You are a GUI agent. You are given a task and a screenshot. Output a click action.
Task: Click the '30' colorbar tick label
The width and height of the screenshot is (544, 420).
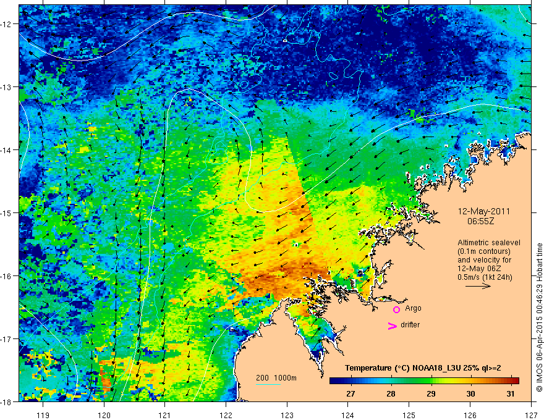tap(470, 393)
